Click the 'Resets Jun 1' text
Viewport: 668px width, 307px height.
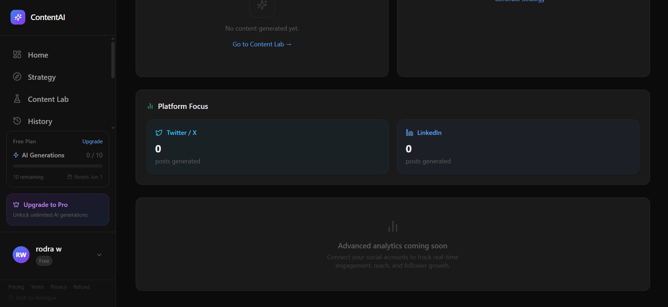(x=88, y=177)
